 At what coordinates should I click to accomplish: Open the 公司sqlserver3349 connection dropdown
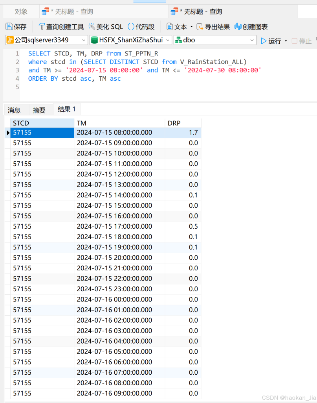pos(82,40)
